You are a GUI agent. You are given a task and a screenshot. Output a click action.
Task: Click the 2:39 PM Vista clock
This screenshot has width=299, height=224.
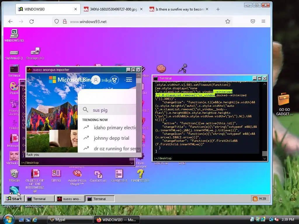[x=288, y=219]
